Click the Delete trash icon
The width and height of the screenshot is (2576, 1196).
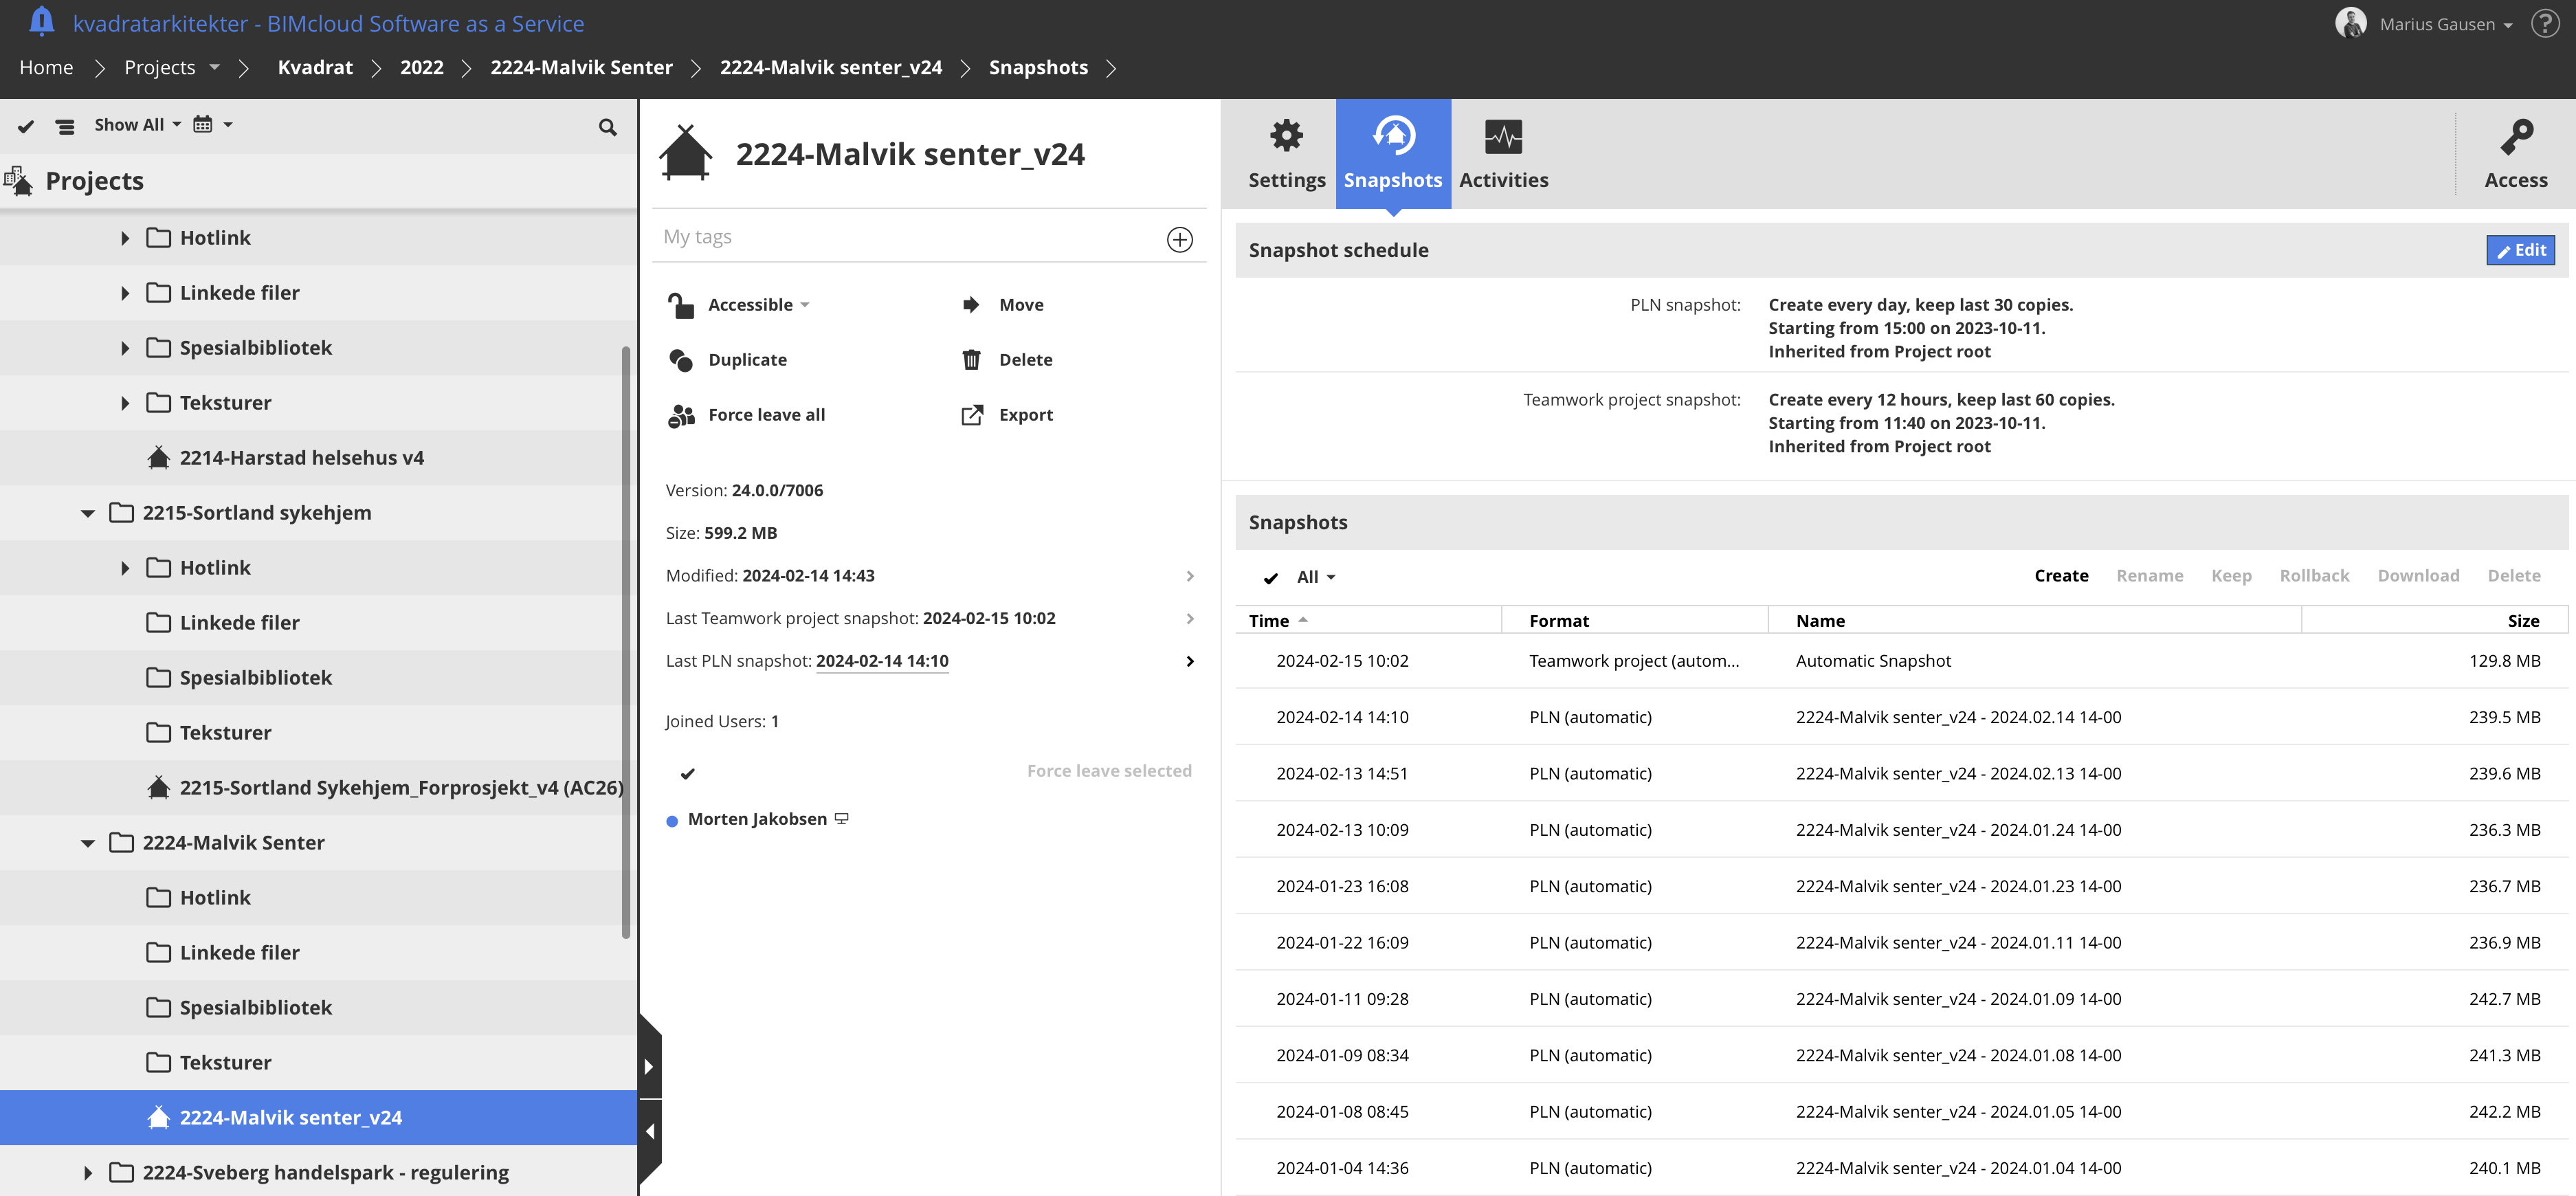(970, 360)
